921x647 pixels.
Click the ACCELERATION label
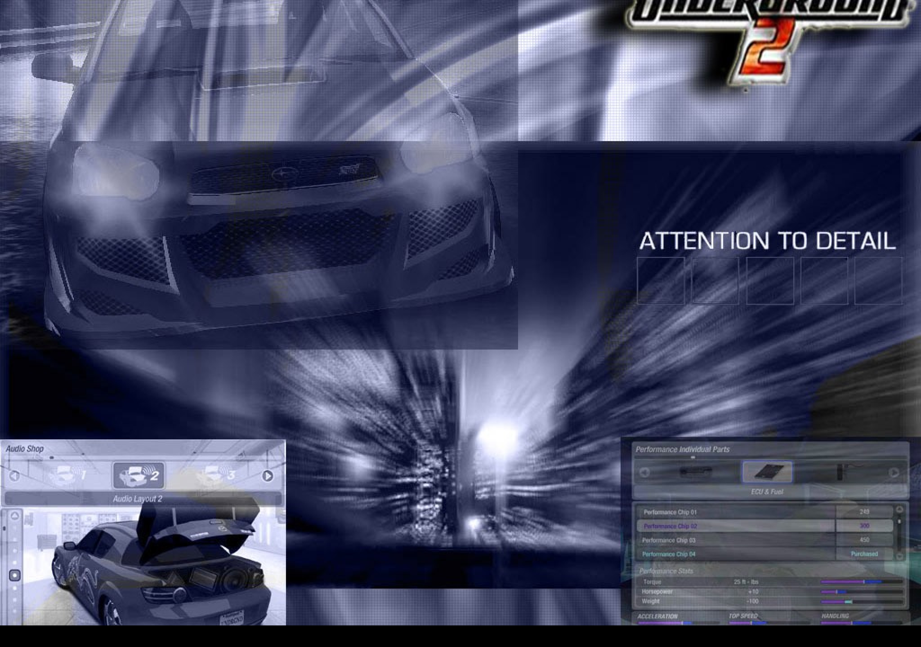(657, 616)
